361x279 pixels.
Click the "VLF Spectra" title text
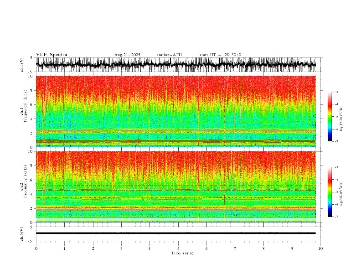pos(52,55)
